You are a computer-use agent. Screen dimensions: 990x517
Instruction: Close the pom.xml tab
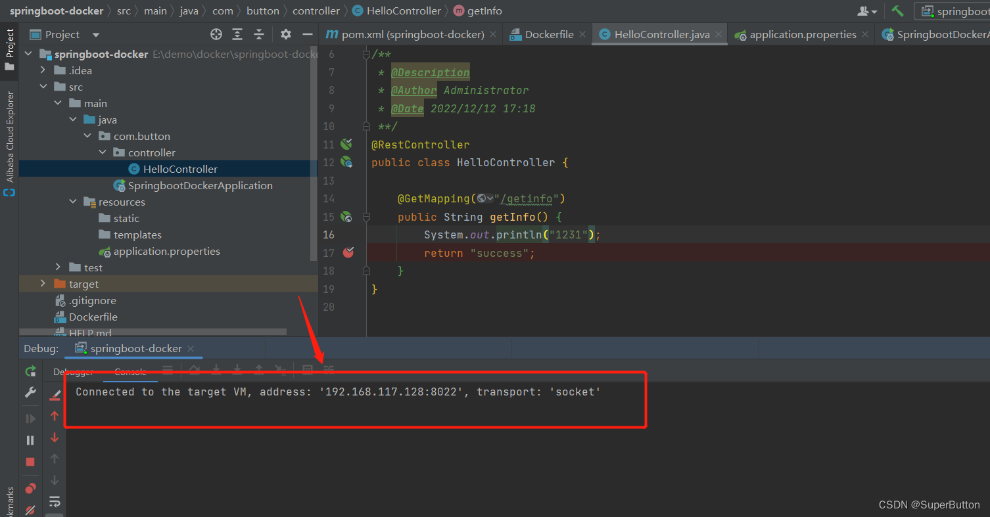pyautogui.click(x=494, y=35)
